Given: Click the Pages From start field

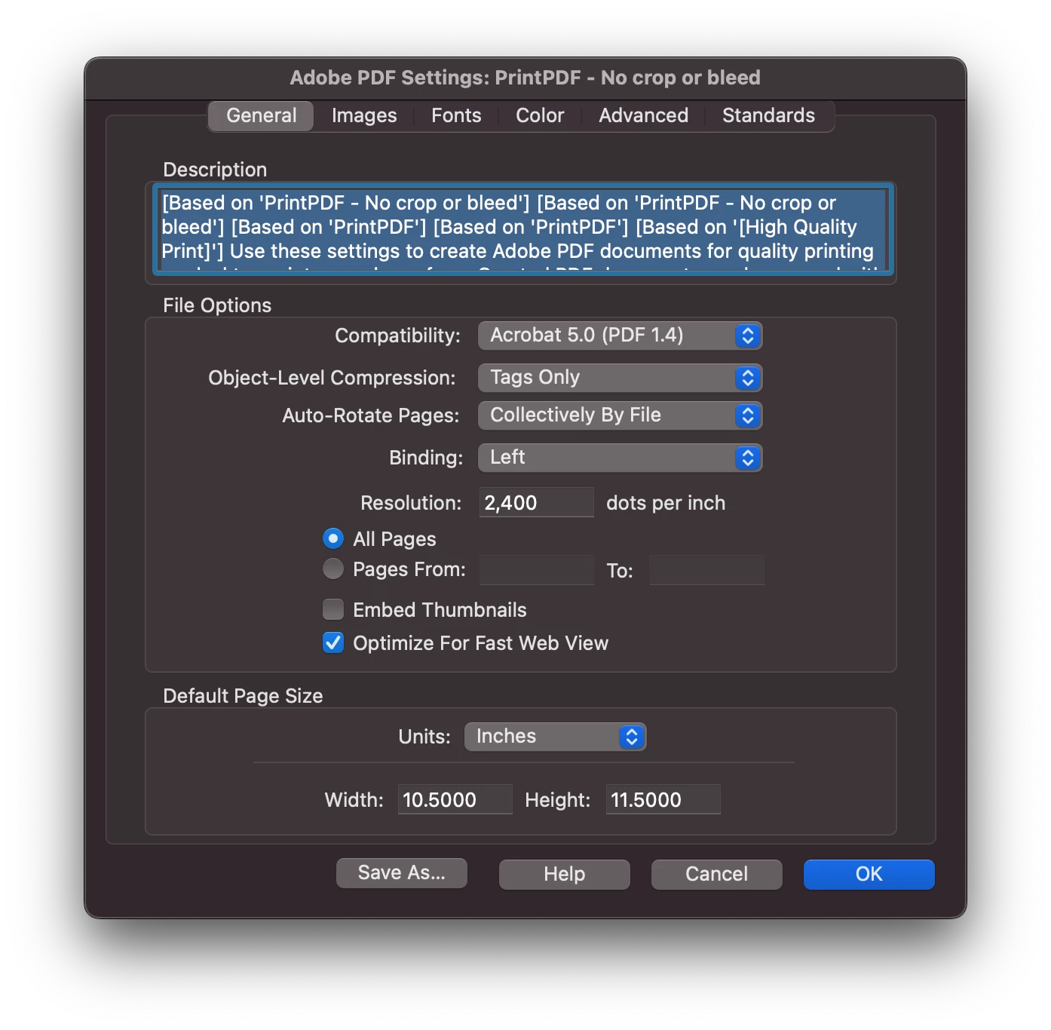Looking at the screenshot, I should click(536, 570).
